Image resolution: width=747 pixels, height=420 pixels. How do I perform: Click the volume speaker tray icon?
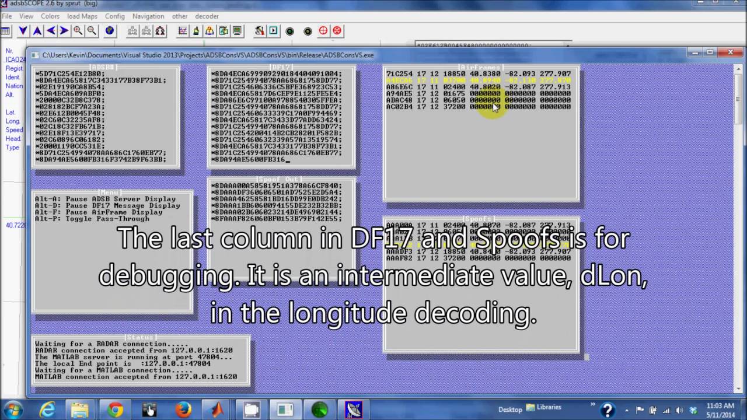(x=679, y=410)
